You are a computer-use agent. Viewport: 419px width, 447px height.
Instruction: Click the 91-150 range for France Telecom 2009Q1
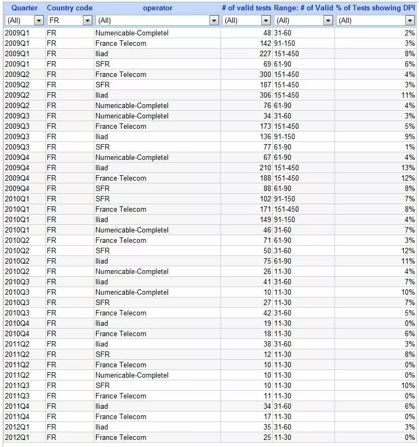(x=284, y=43)
